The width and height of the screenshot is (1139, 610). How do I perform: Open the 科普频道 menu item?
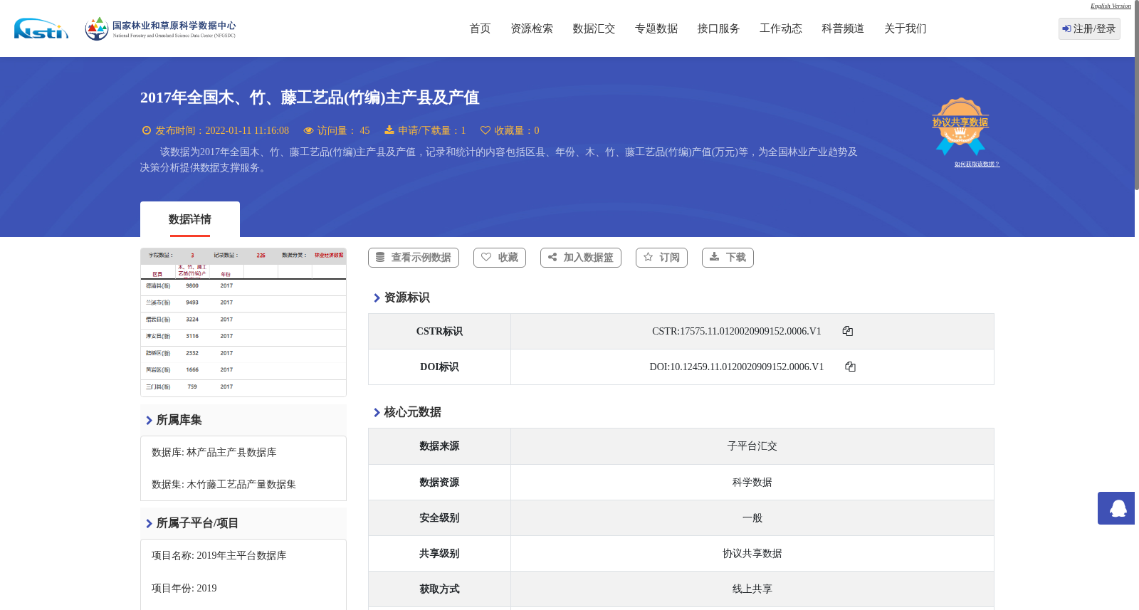click(x=843, y=28)
